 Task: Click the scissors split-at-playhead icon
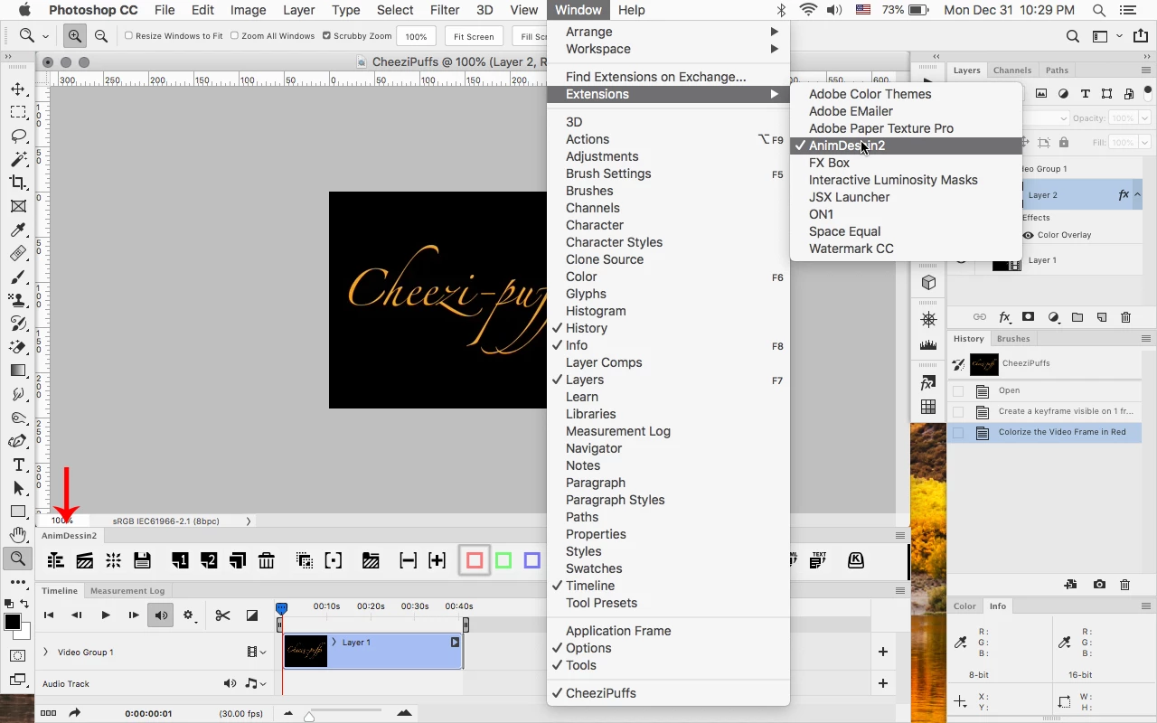point(222,615)
